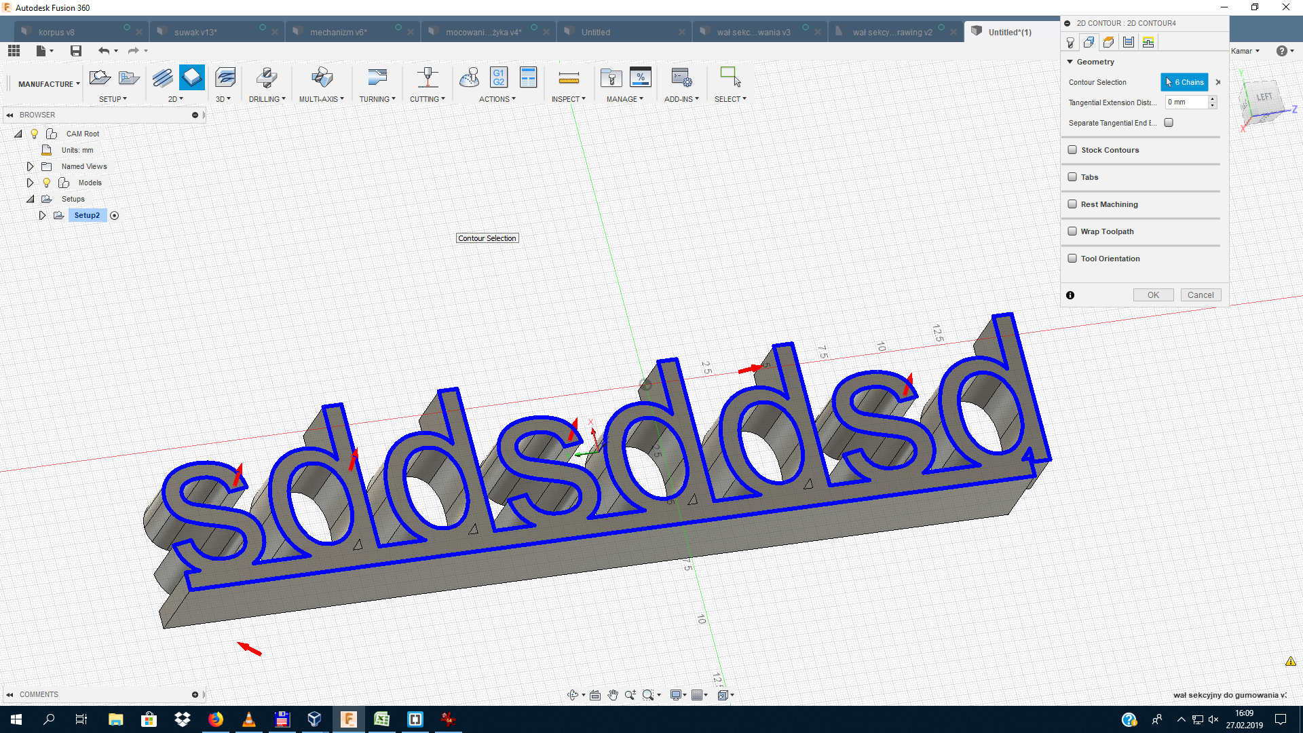Click the Simulate icon in Actions
This screenshot has width=1303, height=733.
coord(469,77)
